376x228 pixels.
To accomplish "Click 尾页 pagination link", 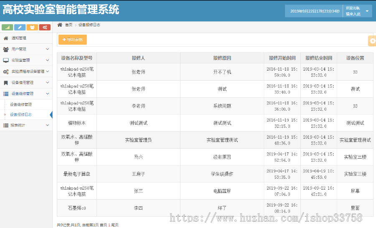I will [115, 225].
